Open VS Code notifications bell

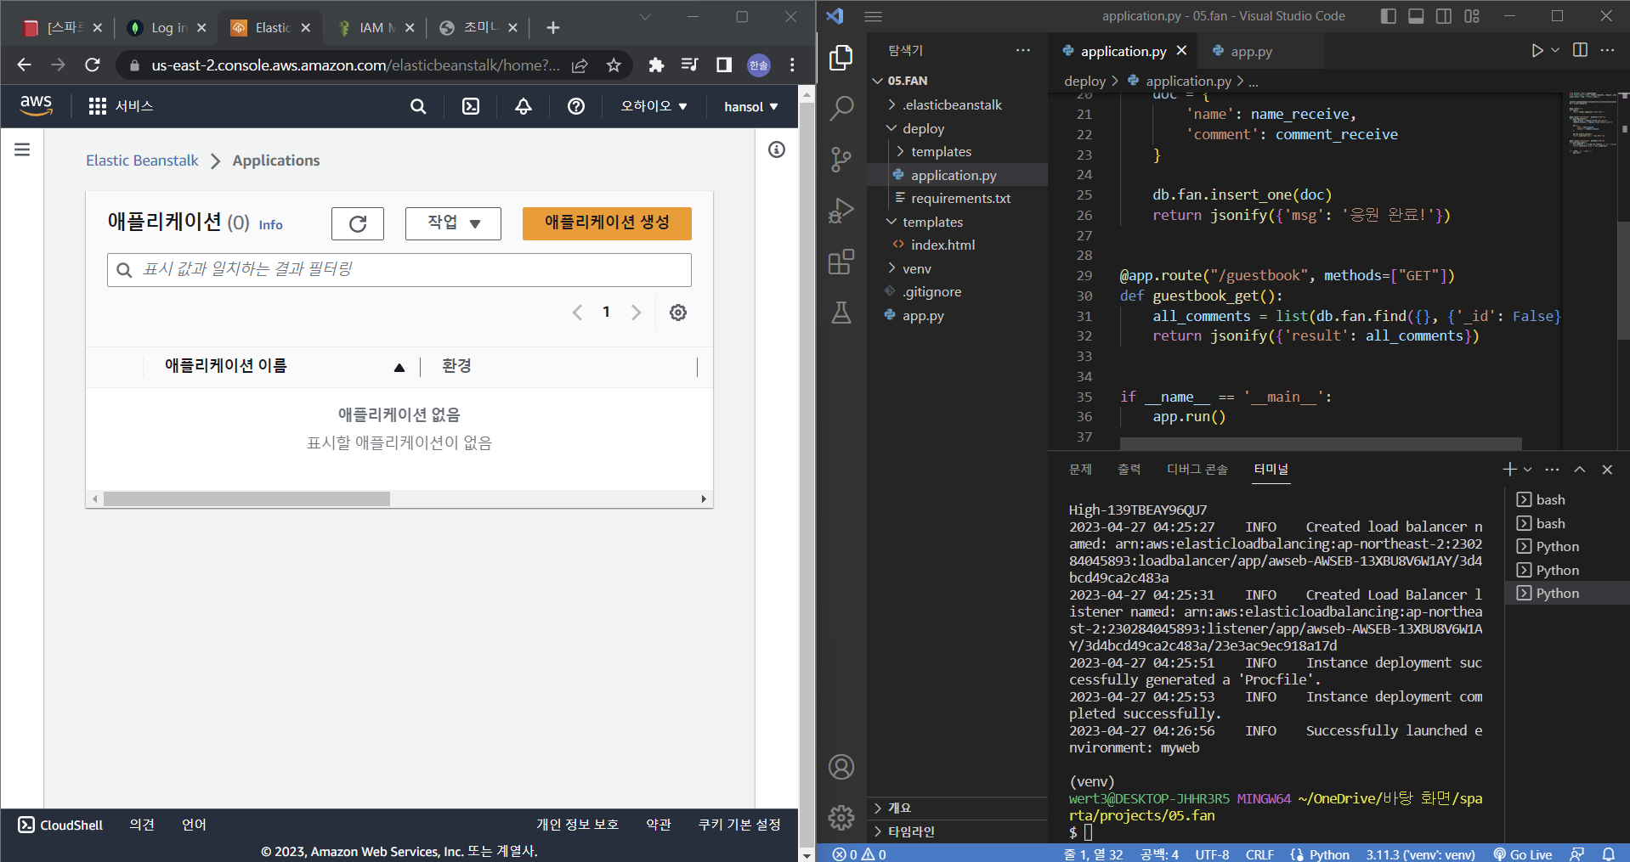(x=1609, y=854)
